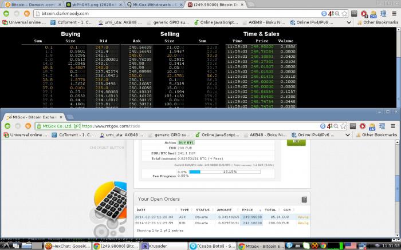Open the AKB48 - Boku Ni... bookmark in the MtGox window

coord(265,135)
